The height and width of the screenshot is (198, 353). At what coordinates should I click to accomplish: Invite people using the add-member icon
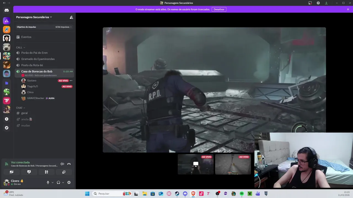pyautogui.click(x=71, y=17)
